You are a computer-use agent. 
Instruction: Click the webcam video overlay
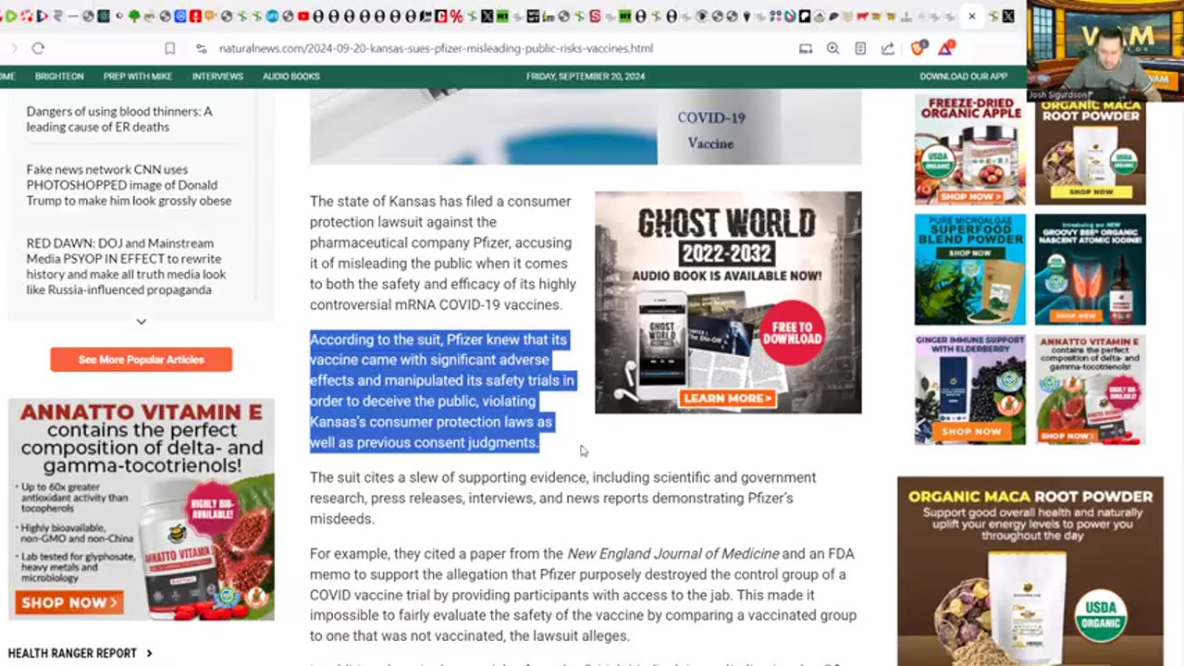1104,50
